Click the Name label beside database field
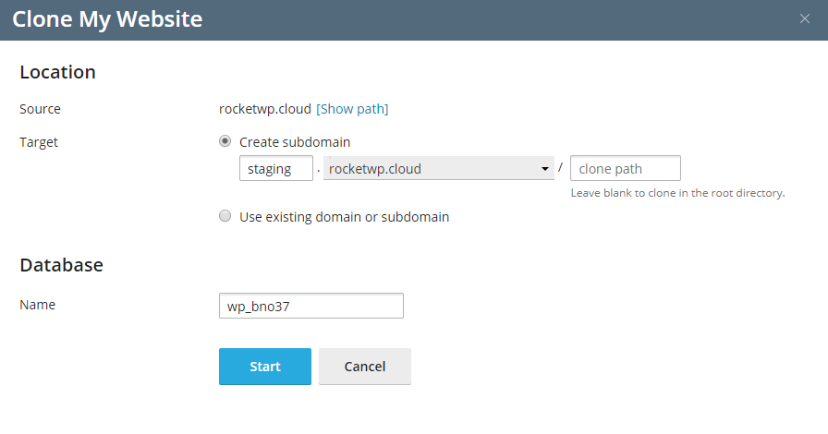The image size is (828, 434). pos(38,305)
